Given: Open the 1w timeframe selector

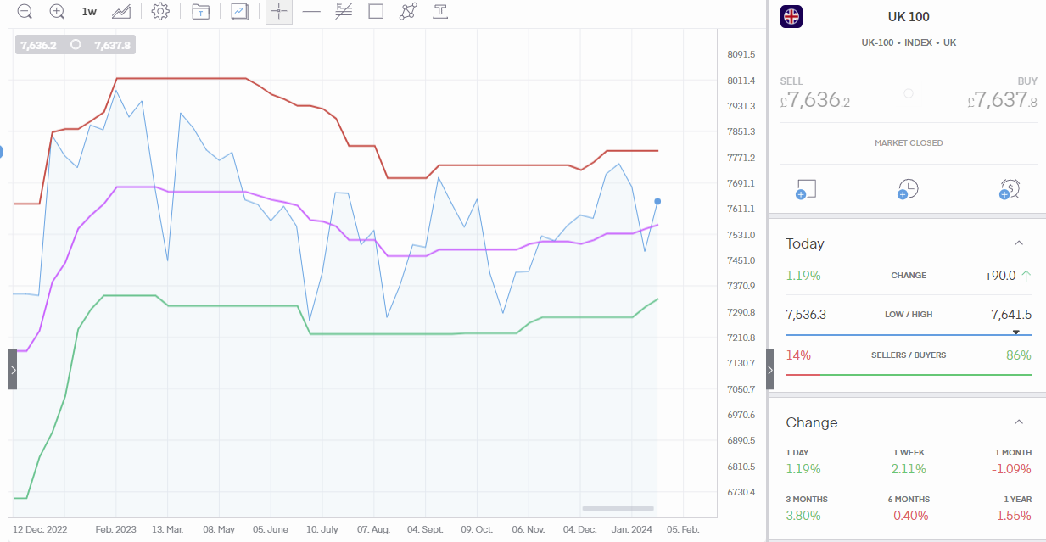Looking at the screenshot, I should pyautogui.click(x=89, y=12).
